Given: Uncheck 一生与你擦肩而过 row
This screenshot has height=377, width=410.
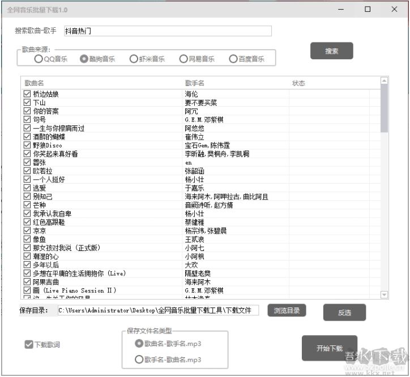Looking at the screenshot, I should [x=27, y=128].
